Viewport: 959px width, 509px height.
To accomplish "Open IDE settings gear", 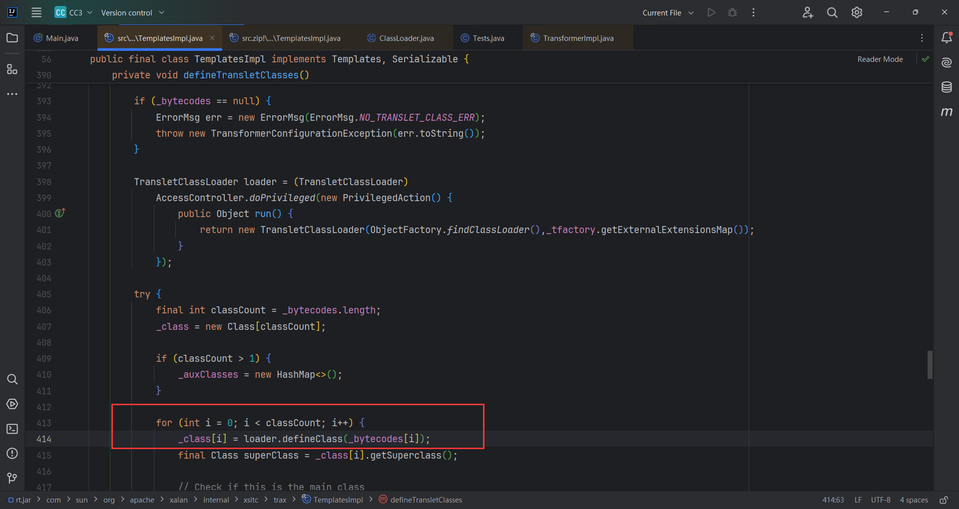I will coord(857,12).
